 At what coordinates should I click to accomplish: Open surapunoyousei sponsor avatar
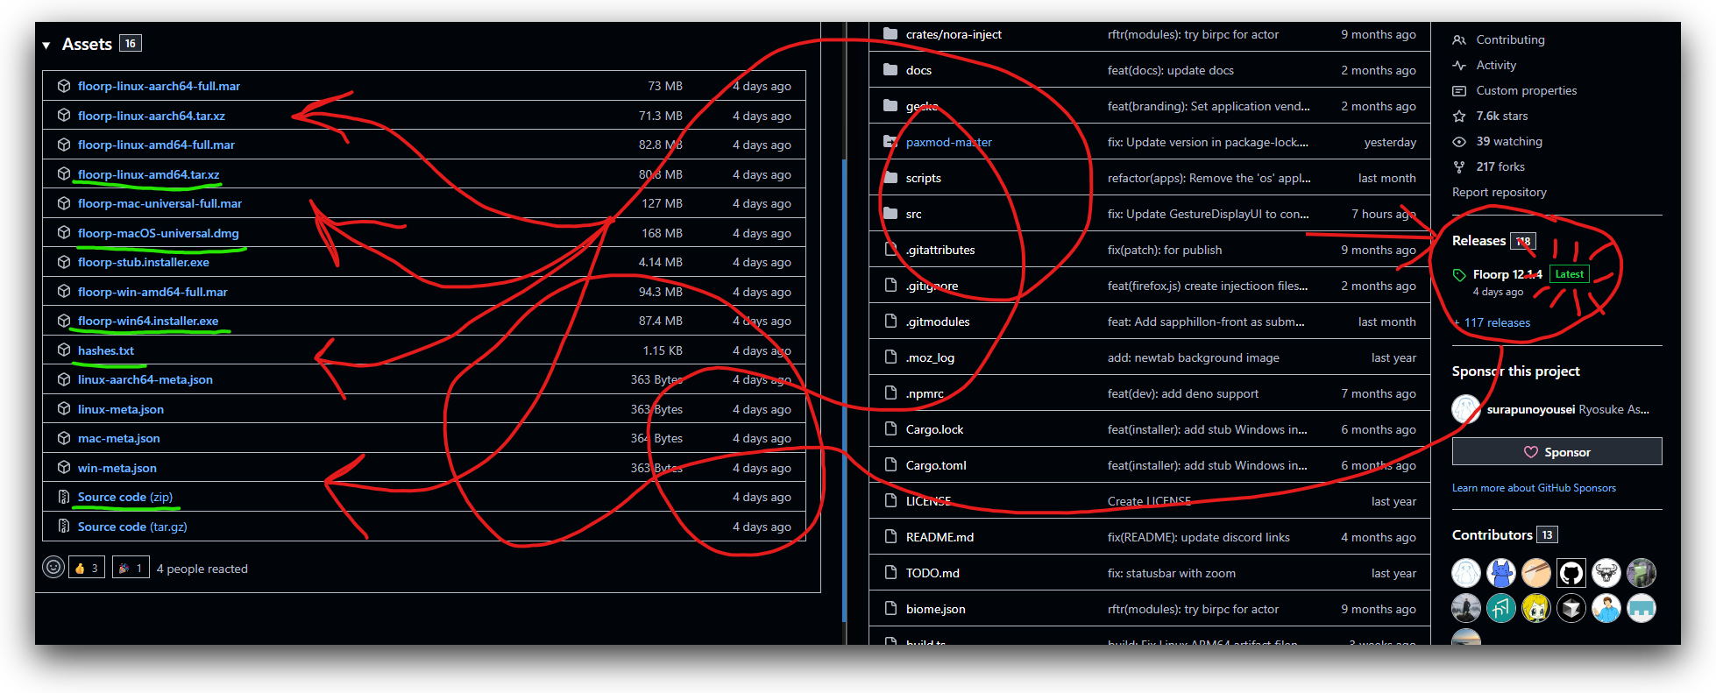pos(1466,409)
